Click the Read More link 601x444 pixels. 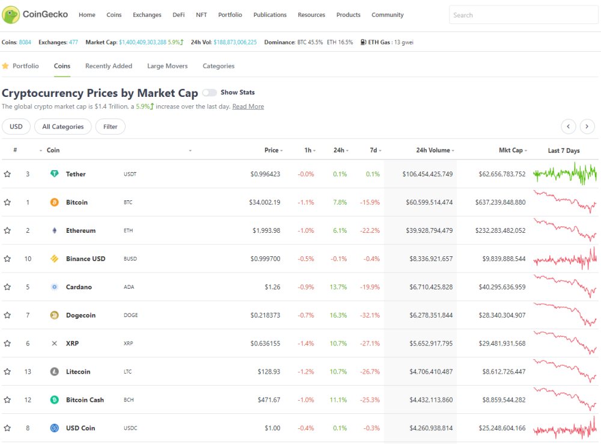coord(248,106)
